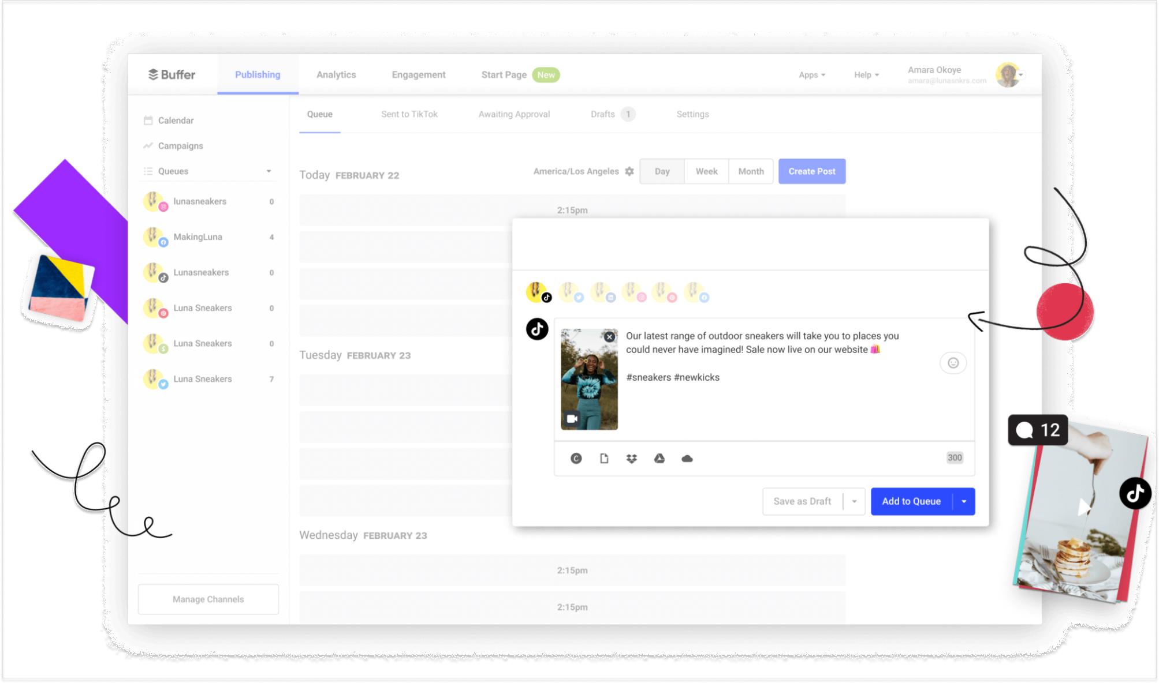This screenshot has width=1159, height=683.
Task: Open the Save as Draft dropdown arrow
Action: click(854, 501)
